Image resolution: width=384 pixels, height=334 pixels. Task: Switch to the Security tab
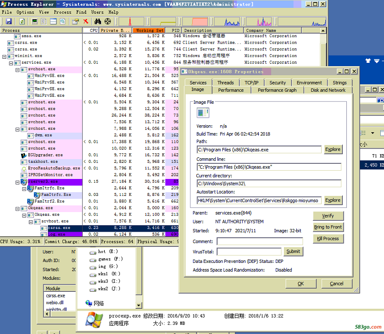(278, 83)
